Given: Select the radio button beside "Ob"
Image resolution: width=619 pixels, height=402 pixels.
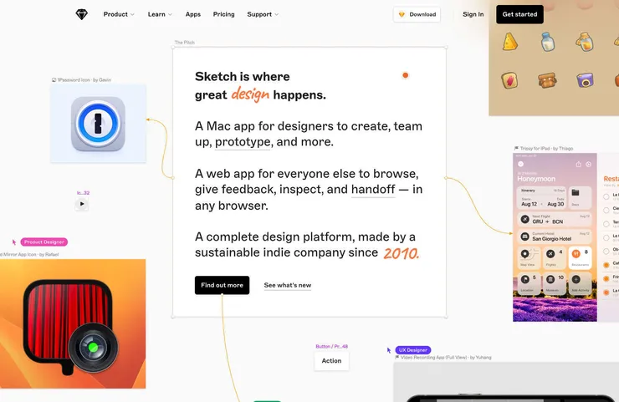Looking at the screenshot, I should [606, 252].
